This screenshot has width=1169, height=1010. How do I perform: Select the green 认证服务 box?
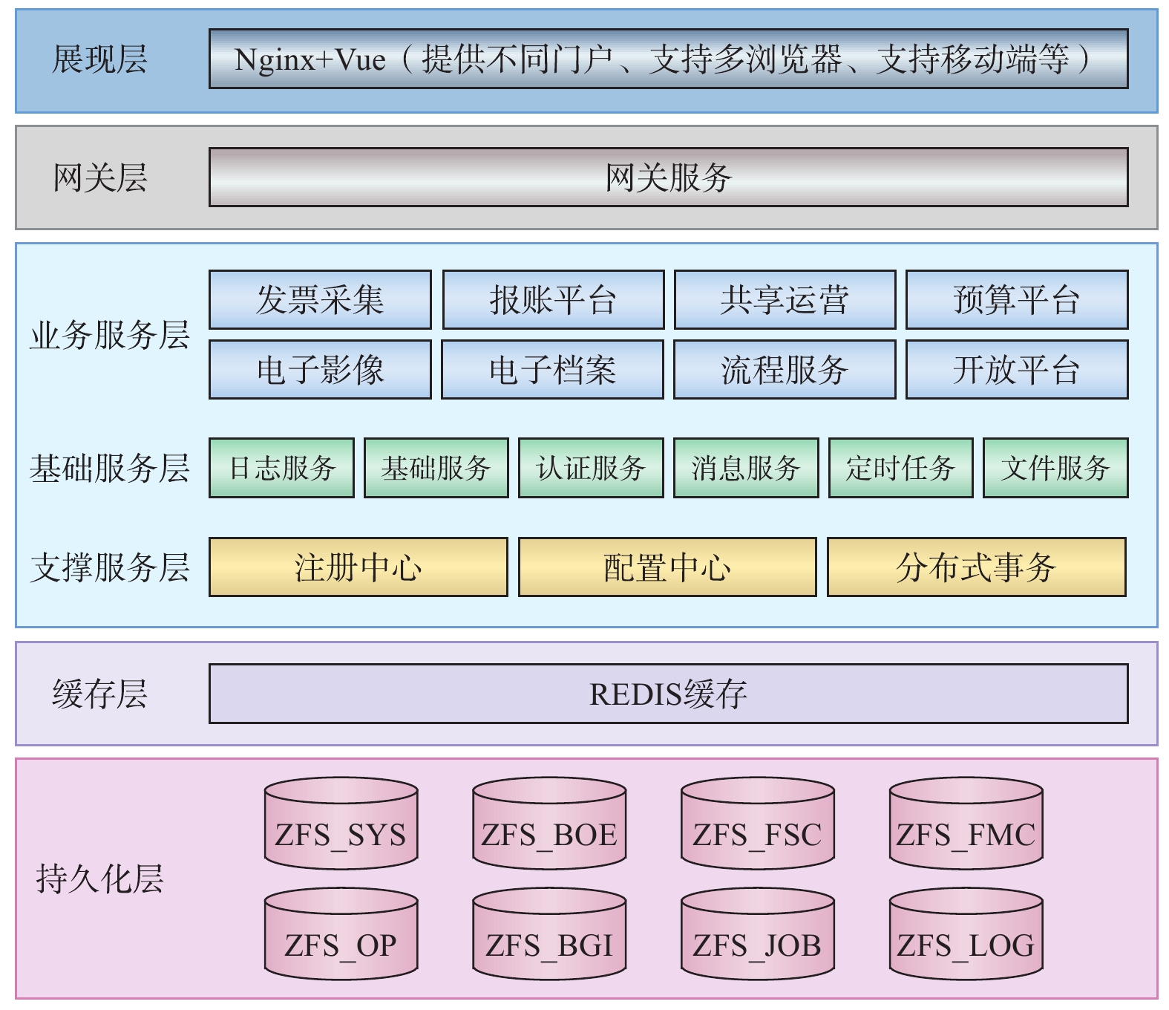591,468
